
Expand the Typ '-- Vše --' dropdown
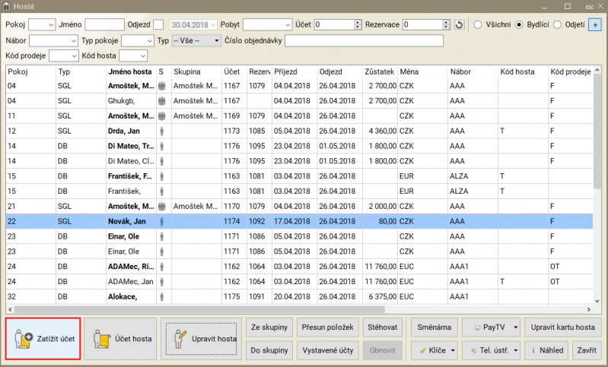click(196, 40)
